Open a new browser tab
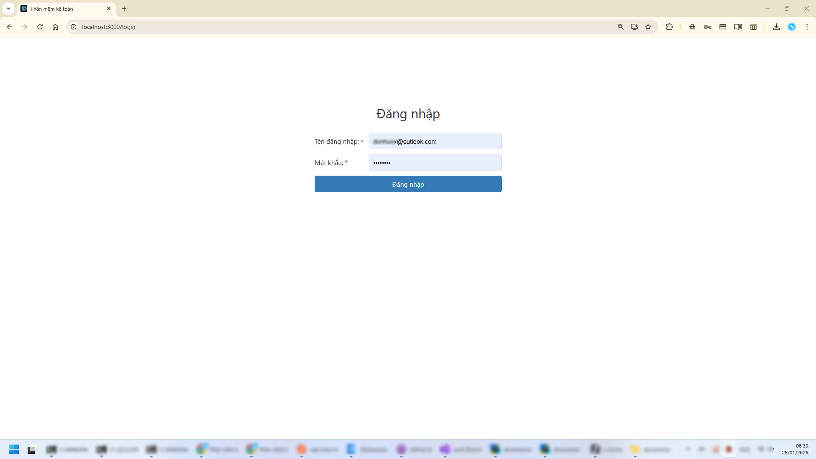This screenshot has width=816, height=459. (x=124, y=9)
